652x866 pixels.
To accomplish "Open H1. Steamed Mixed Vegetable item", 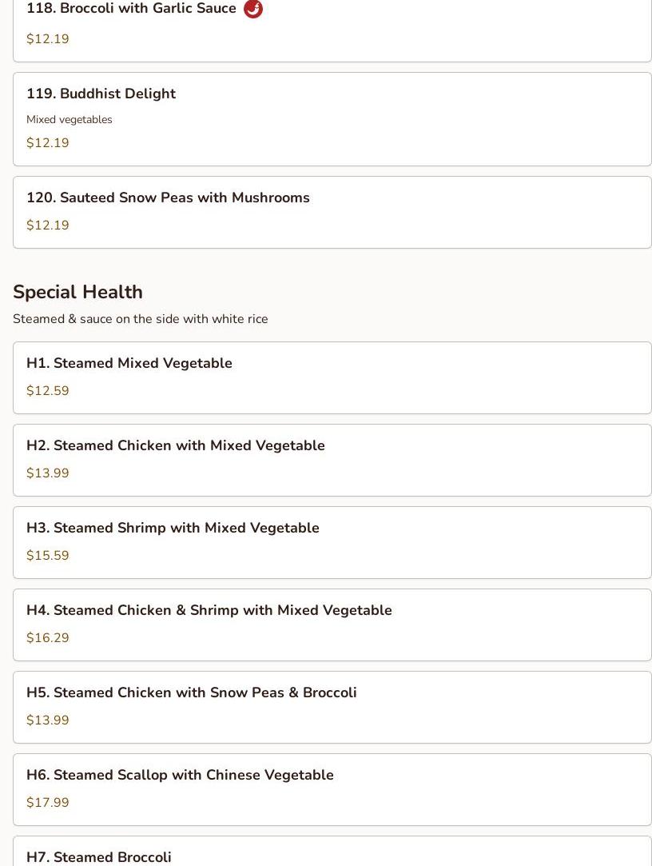I will (332, 377).
